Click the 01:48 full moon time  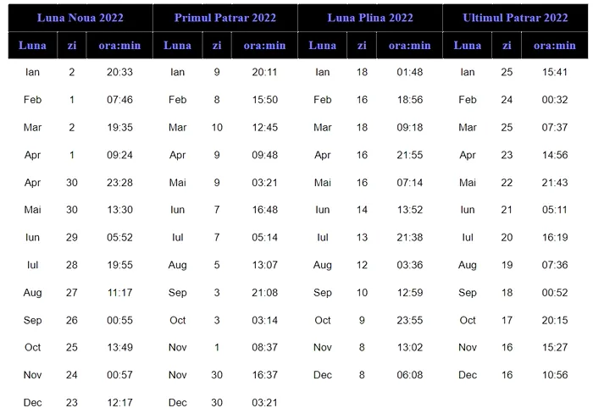click(409, 73)
